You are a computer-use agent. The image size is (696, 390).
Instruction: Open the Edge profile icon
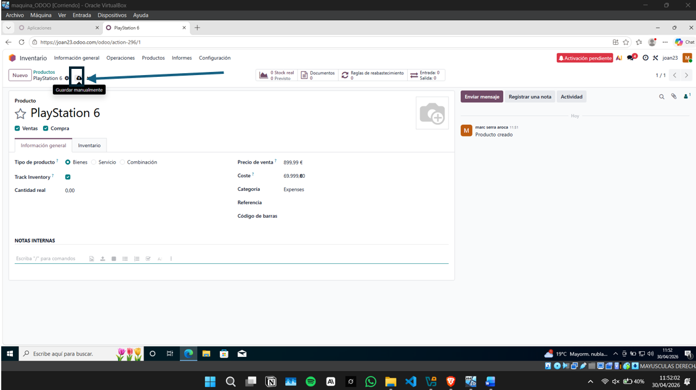652,42
